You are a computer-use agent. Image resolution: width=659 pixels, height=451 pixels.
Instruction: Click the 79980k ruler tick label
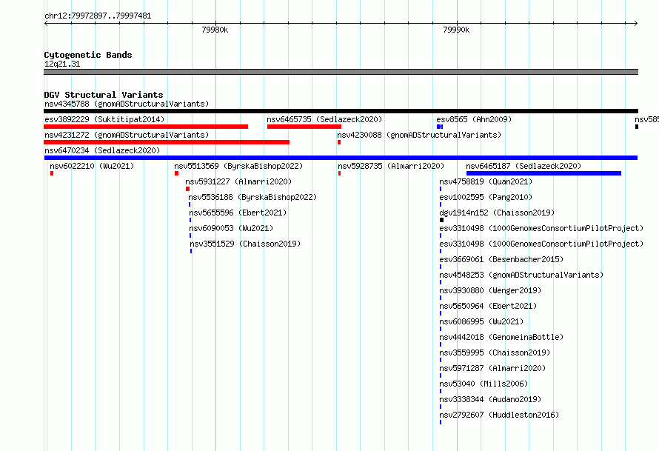pos(215,30)
